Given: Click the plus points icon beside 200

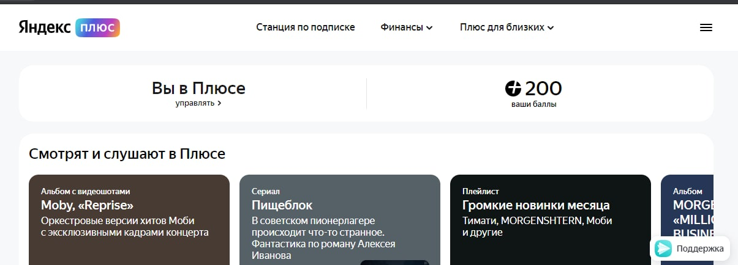Looking at the screenshot, I should [513, 89].
